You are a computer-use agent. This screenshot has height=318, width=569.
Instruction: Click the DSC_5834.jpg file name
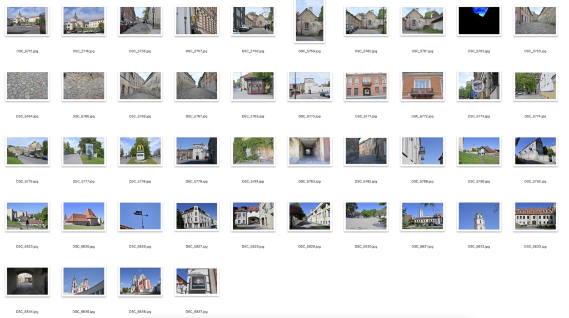click(x=27, y=312)
